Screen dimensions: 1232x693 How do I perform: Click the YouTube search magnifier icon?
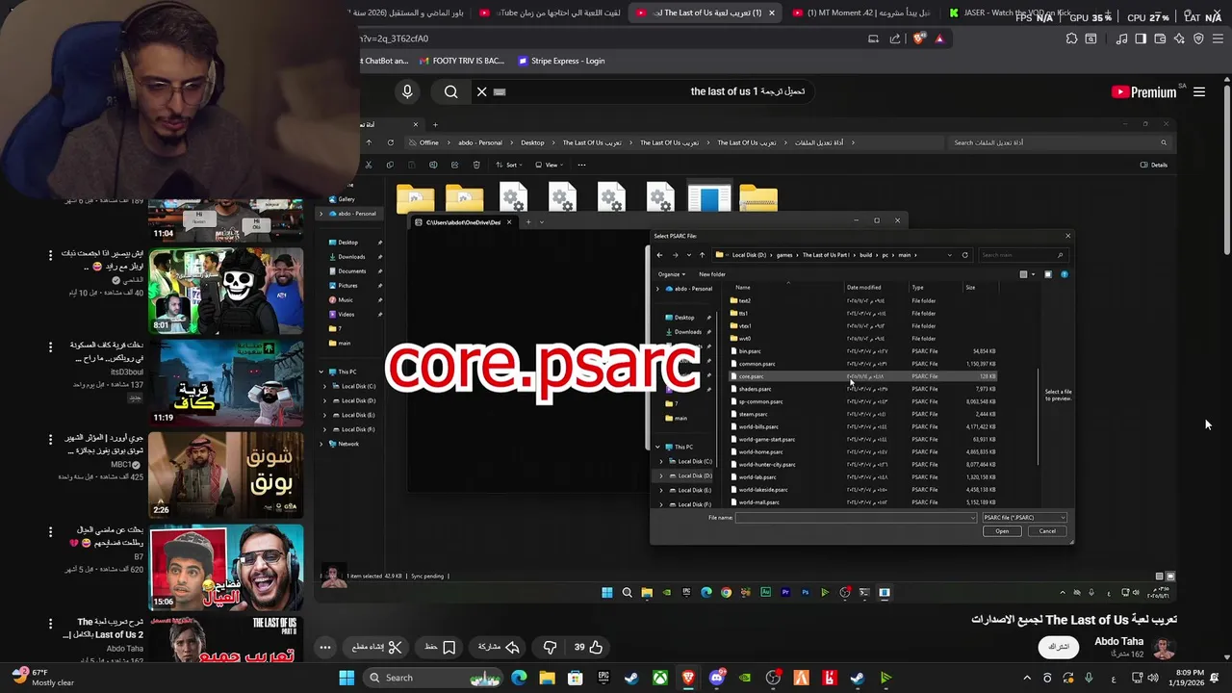click(x=450, y=91)
